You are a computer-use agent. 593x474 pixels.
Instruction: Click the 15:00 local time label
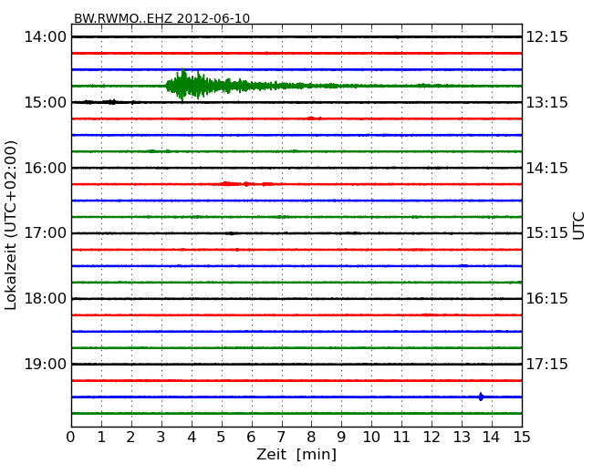pyautogui.click(x=45, y=102)
